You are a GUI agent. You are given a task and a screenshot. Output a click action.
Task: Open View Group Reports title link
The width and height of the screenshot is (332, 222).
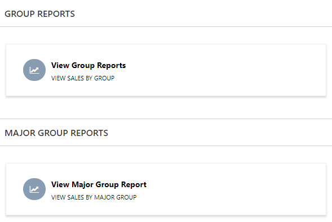(88, 66)
